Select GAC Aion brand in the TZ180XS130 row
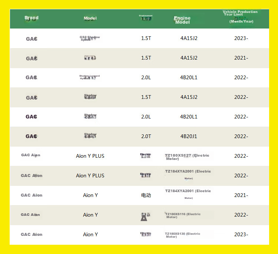This screenshot has width=278, height=254. 32,234
